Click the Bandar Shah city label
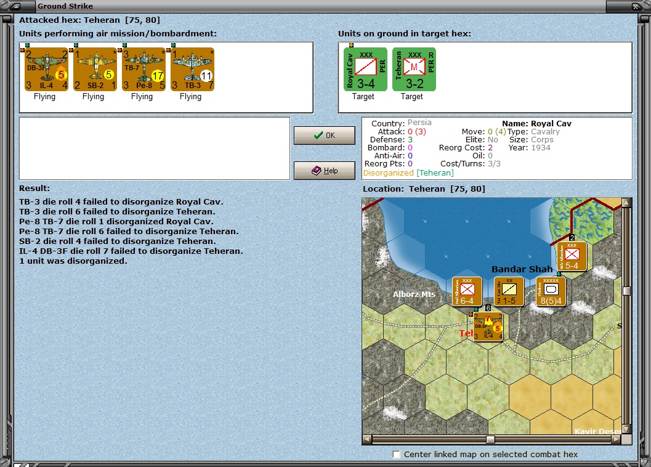 pyautogui.click(x=522, y=269)
